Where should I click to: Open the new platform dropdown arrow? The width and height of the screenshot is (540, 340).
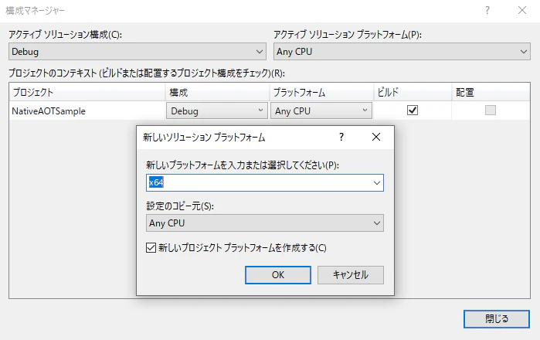coord(377,183)
